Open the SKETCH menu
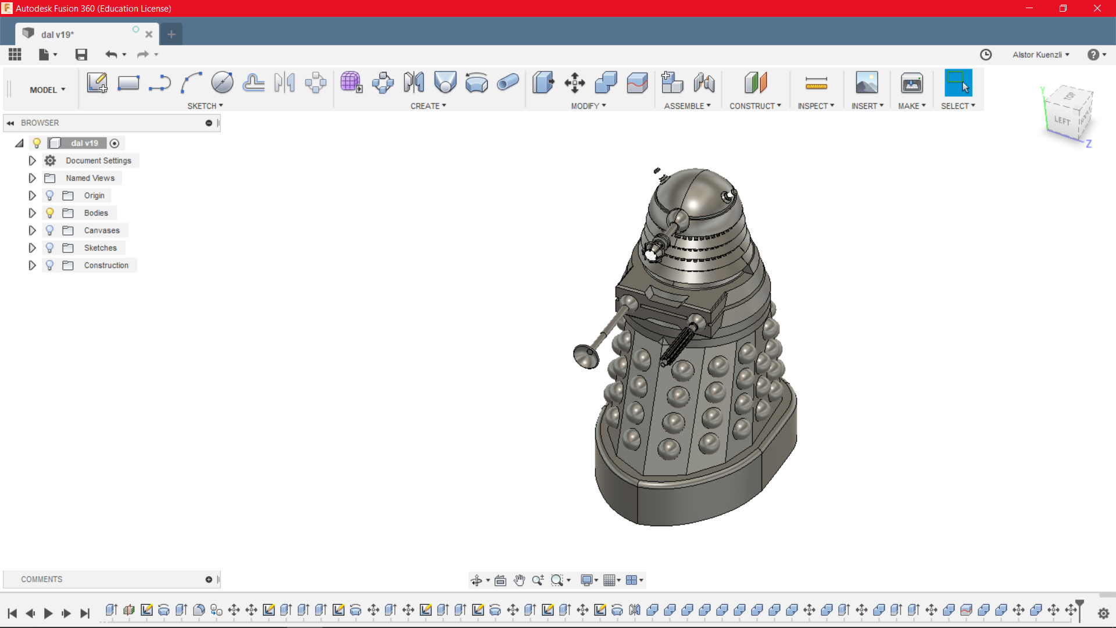The width and height of the screenshot is (1116, 628). [x=205, y=106]
